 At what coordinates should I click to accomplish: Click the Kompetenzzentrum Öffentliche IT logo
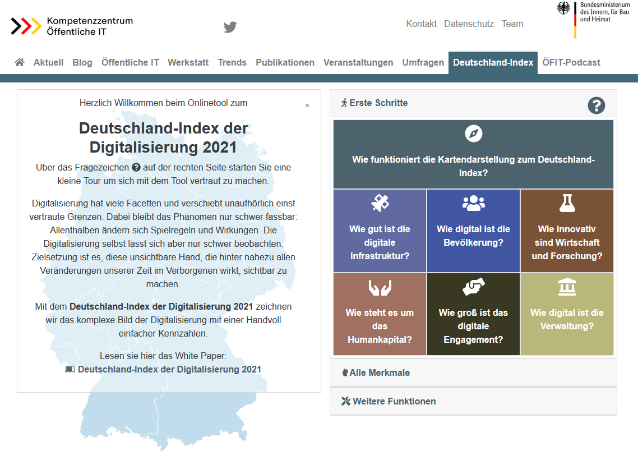pos(72,26)
